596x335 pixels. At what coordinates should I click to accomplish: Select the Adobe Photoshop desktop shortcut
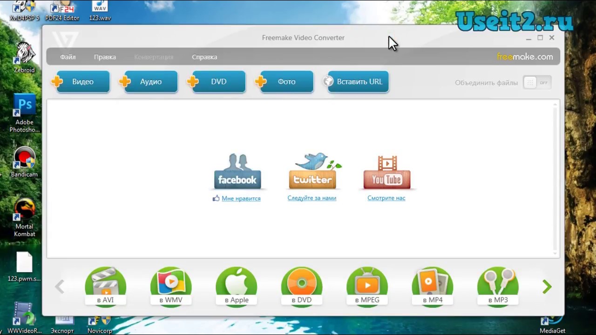click(x=24, y=113)
